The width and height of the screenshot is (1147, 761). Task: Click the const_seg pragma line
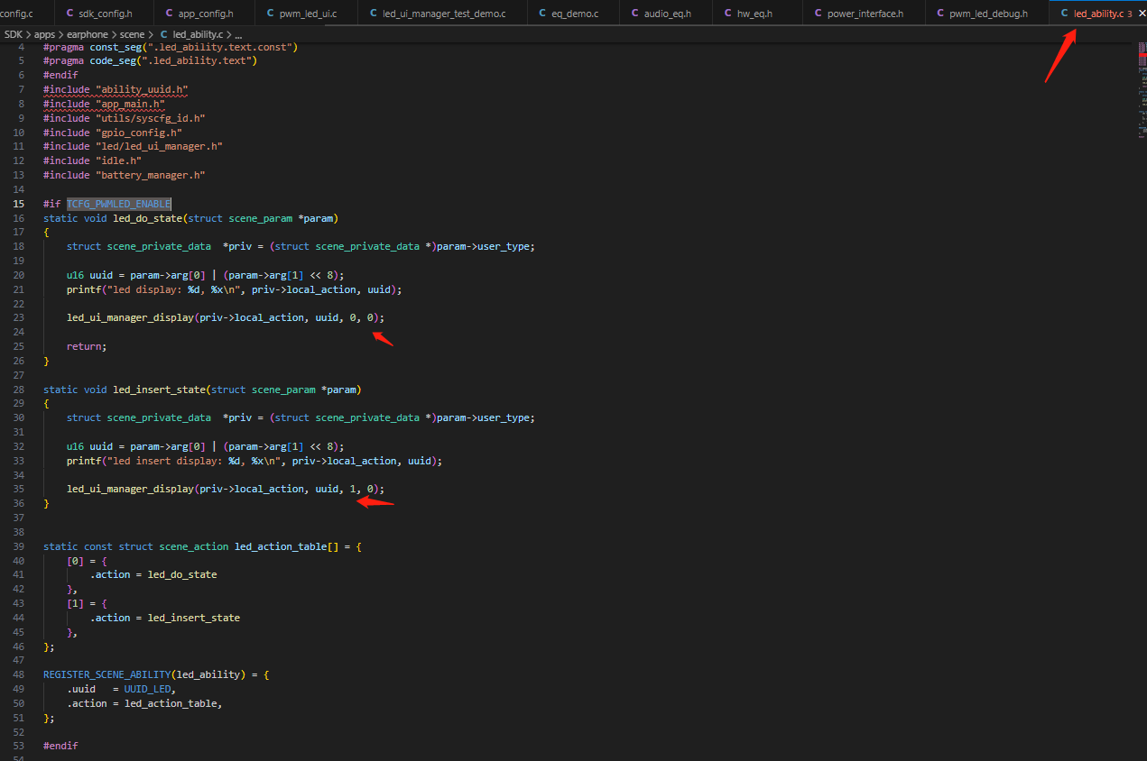pyautogui.click(x=171, y=46)
